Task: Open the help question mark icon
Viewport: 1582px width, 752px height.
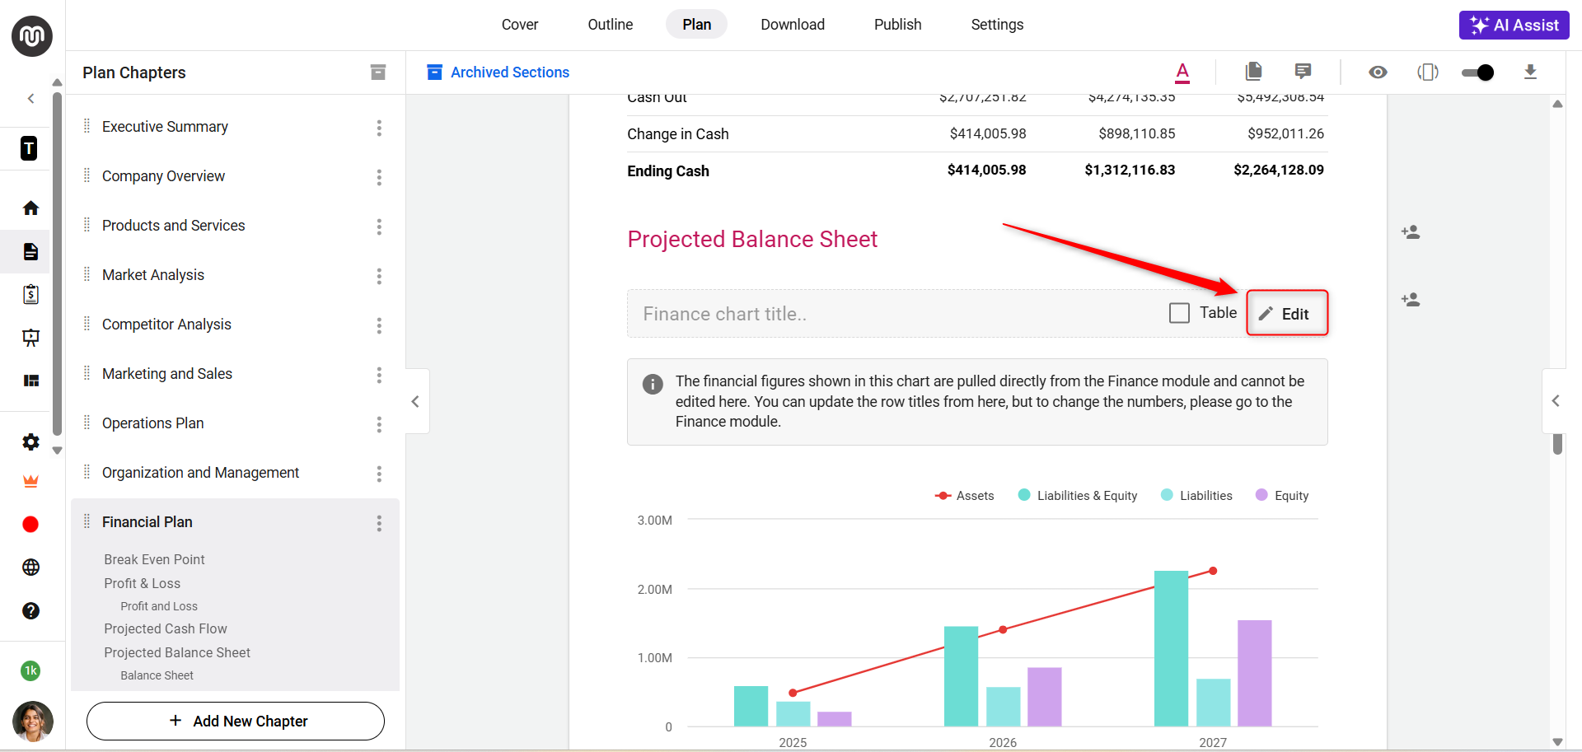Action: tap(30, 610)
